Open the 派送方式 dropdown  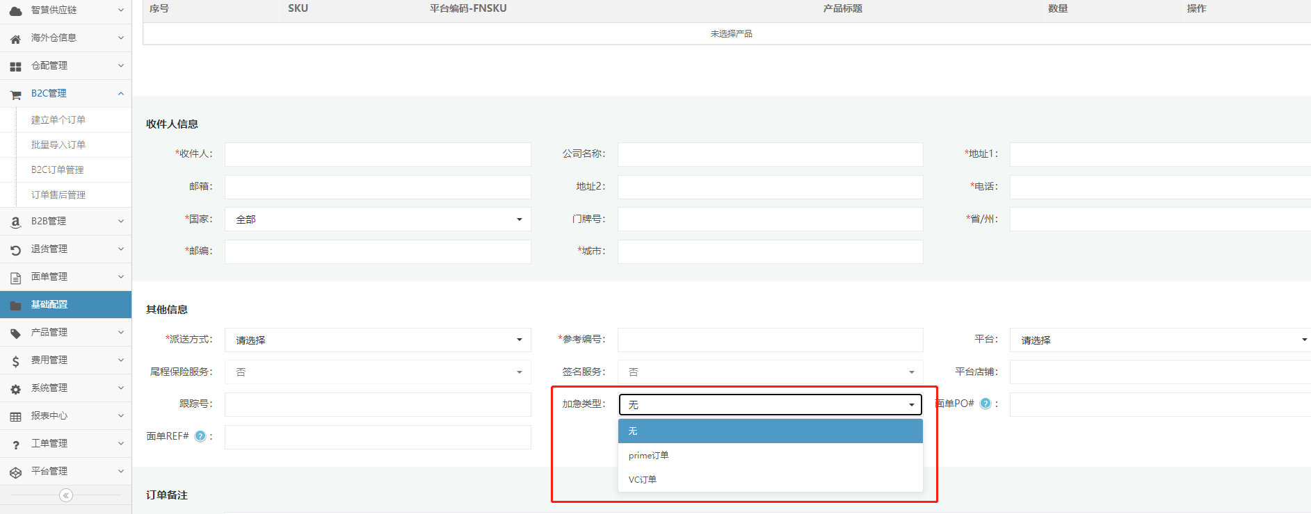click(x=378, y=340)
